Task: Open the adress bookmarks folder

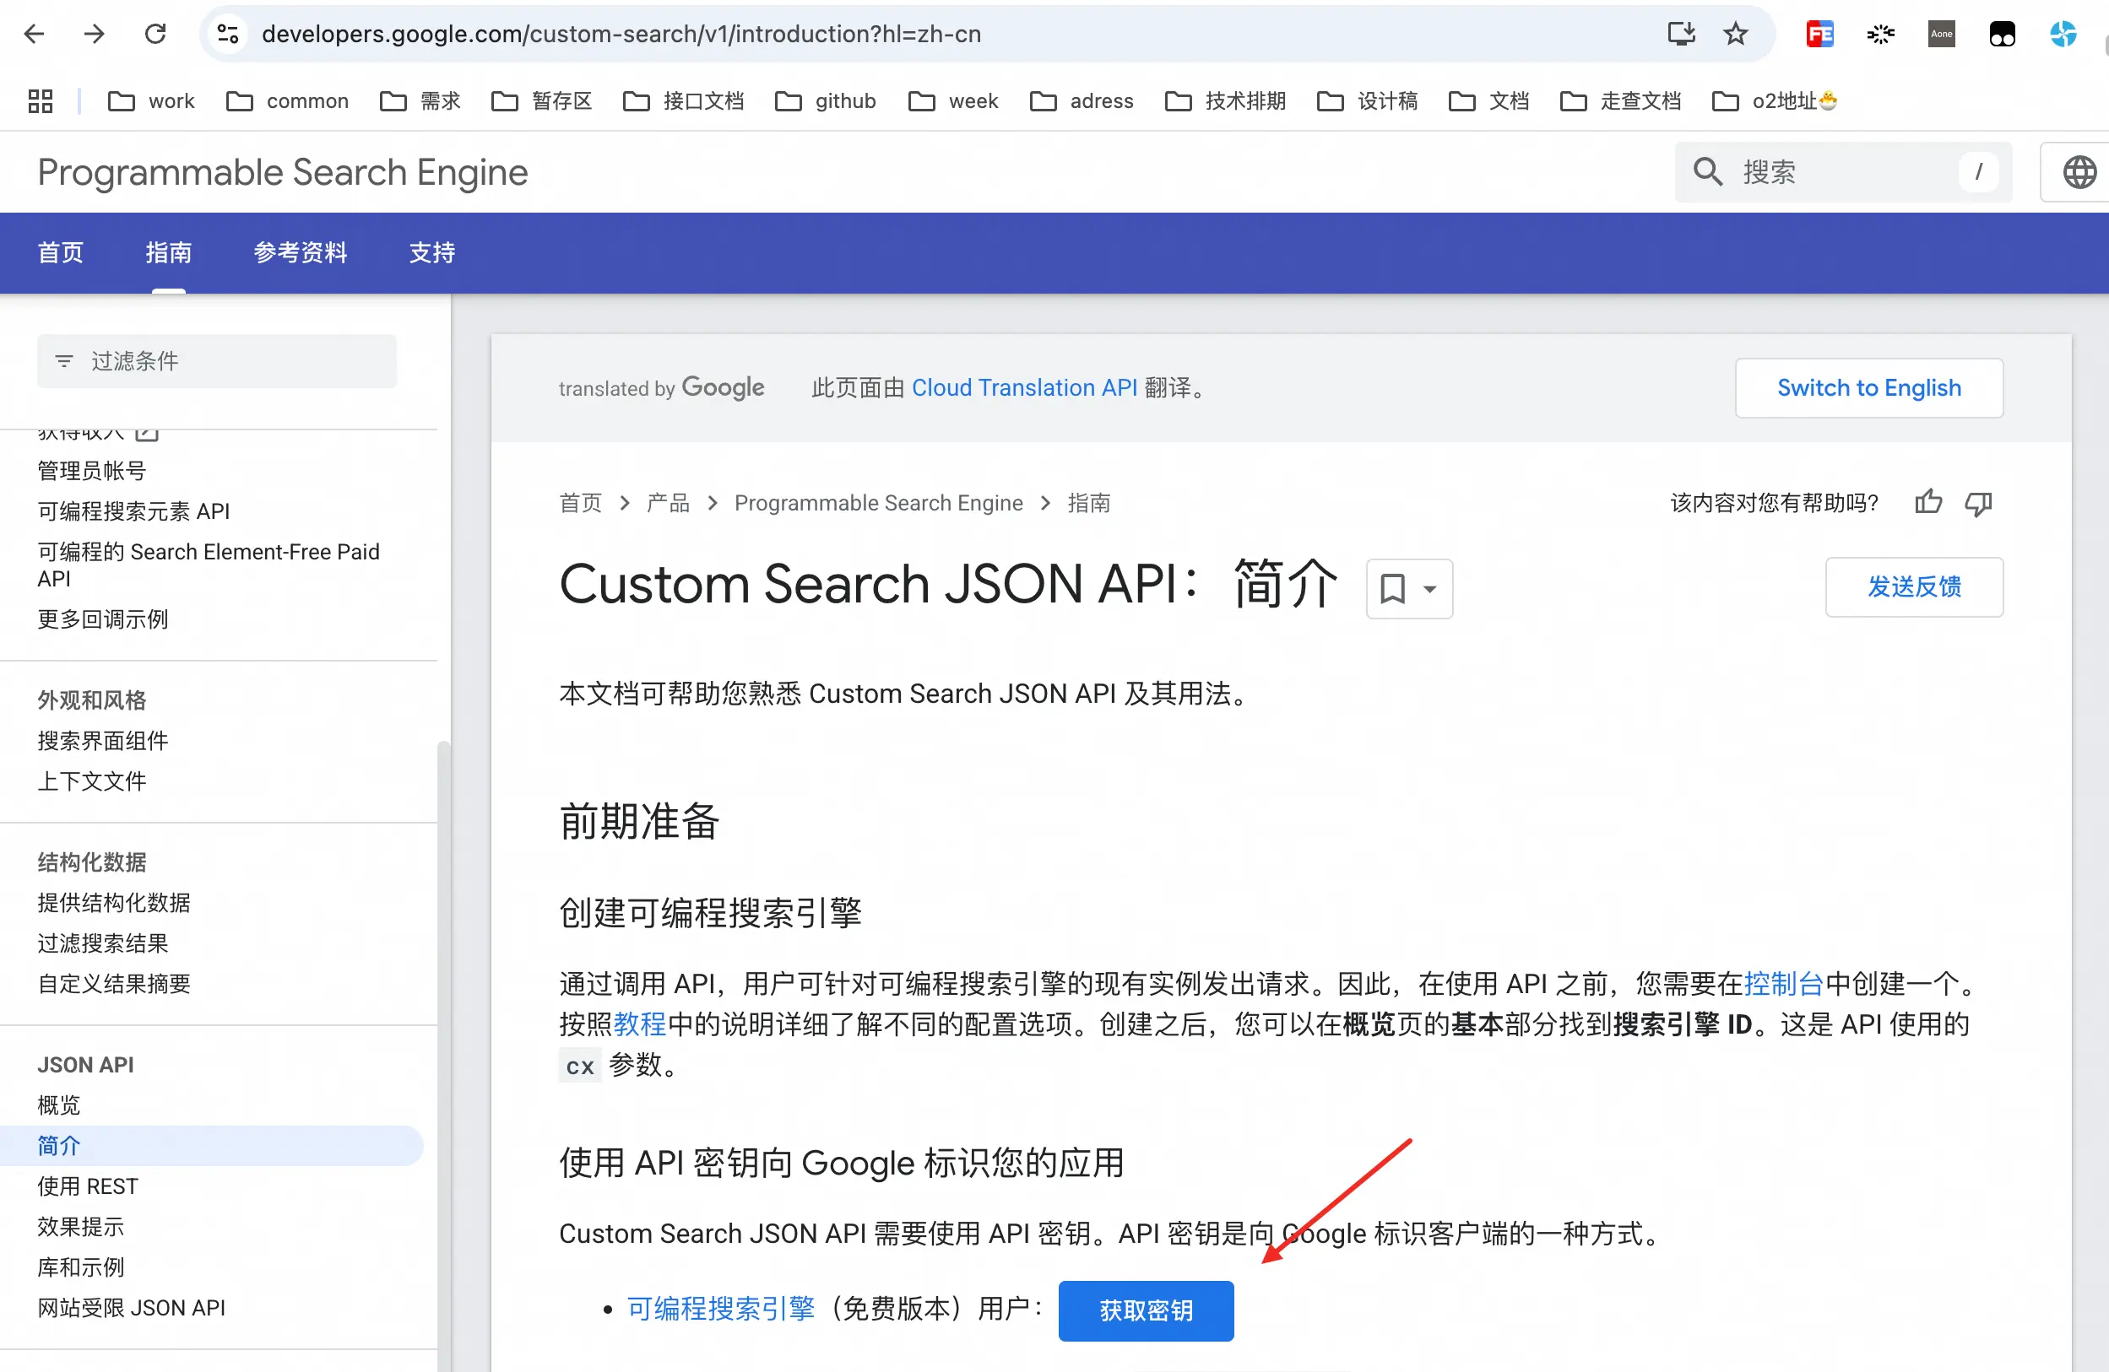Action: [x=1081, y=101]
